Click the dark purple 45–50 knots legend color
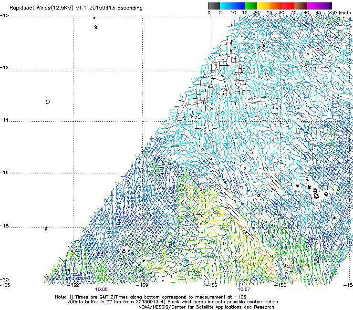Viewport: 353px width, 310px height. [x=325, y=6]
